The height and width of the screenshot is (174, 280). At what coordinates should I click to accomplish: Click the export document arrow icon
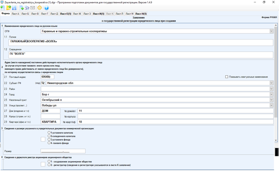tap(22, 8)
